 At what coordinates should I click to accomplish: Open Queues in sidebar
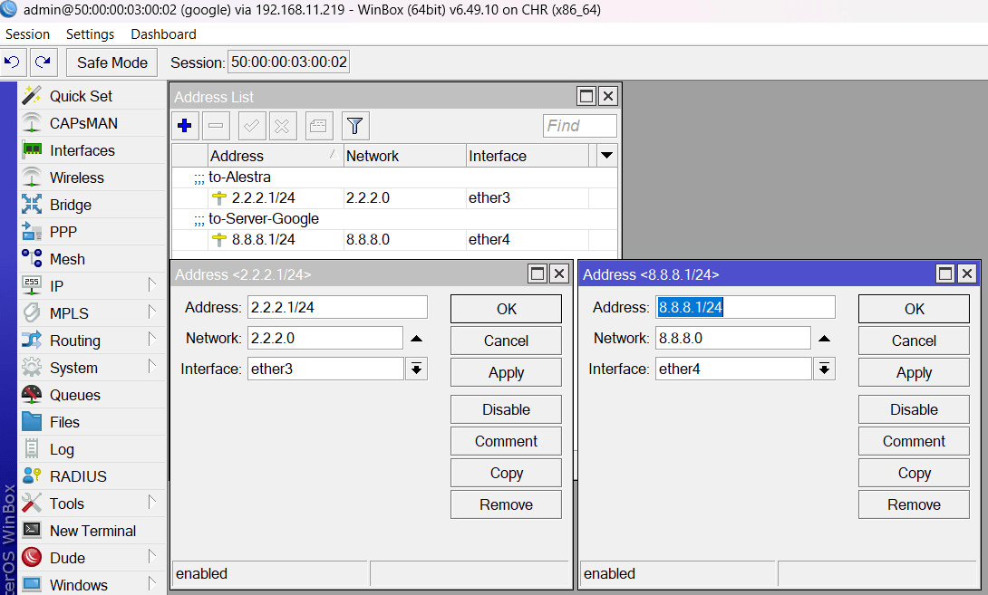tap(92, 395)
